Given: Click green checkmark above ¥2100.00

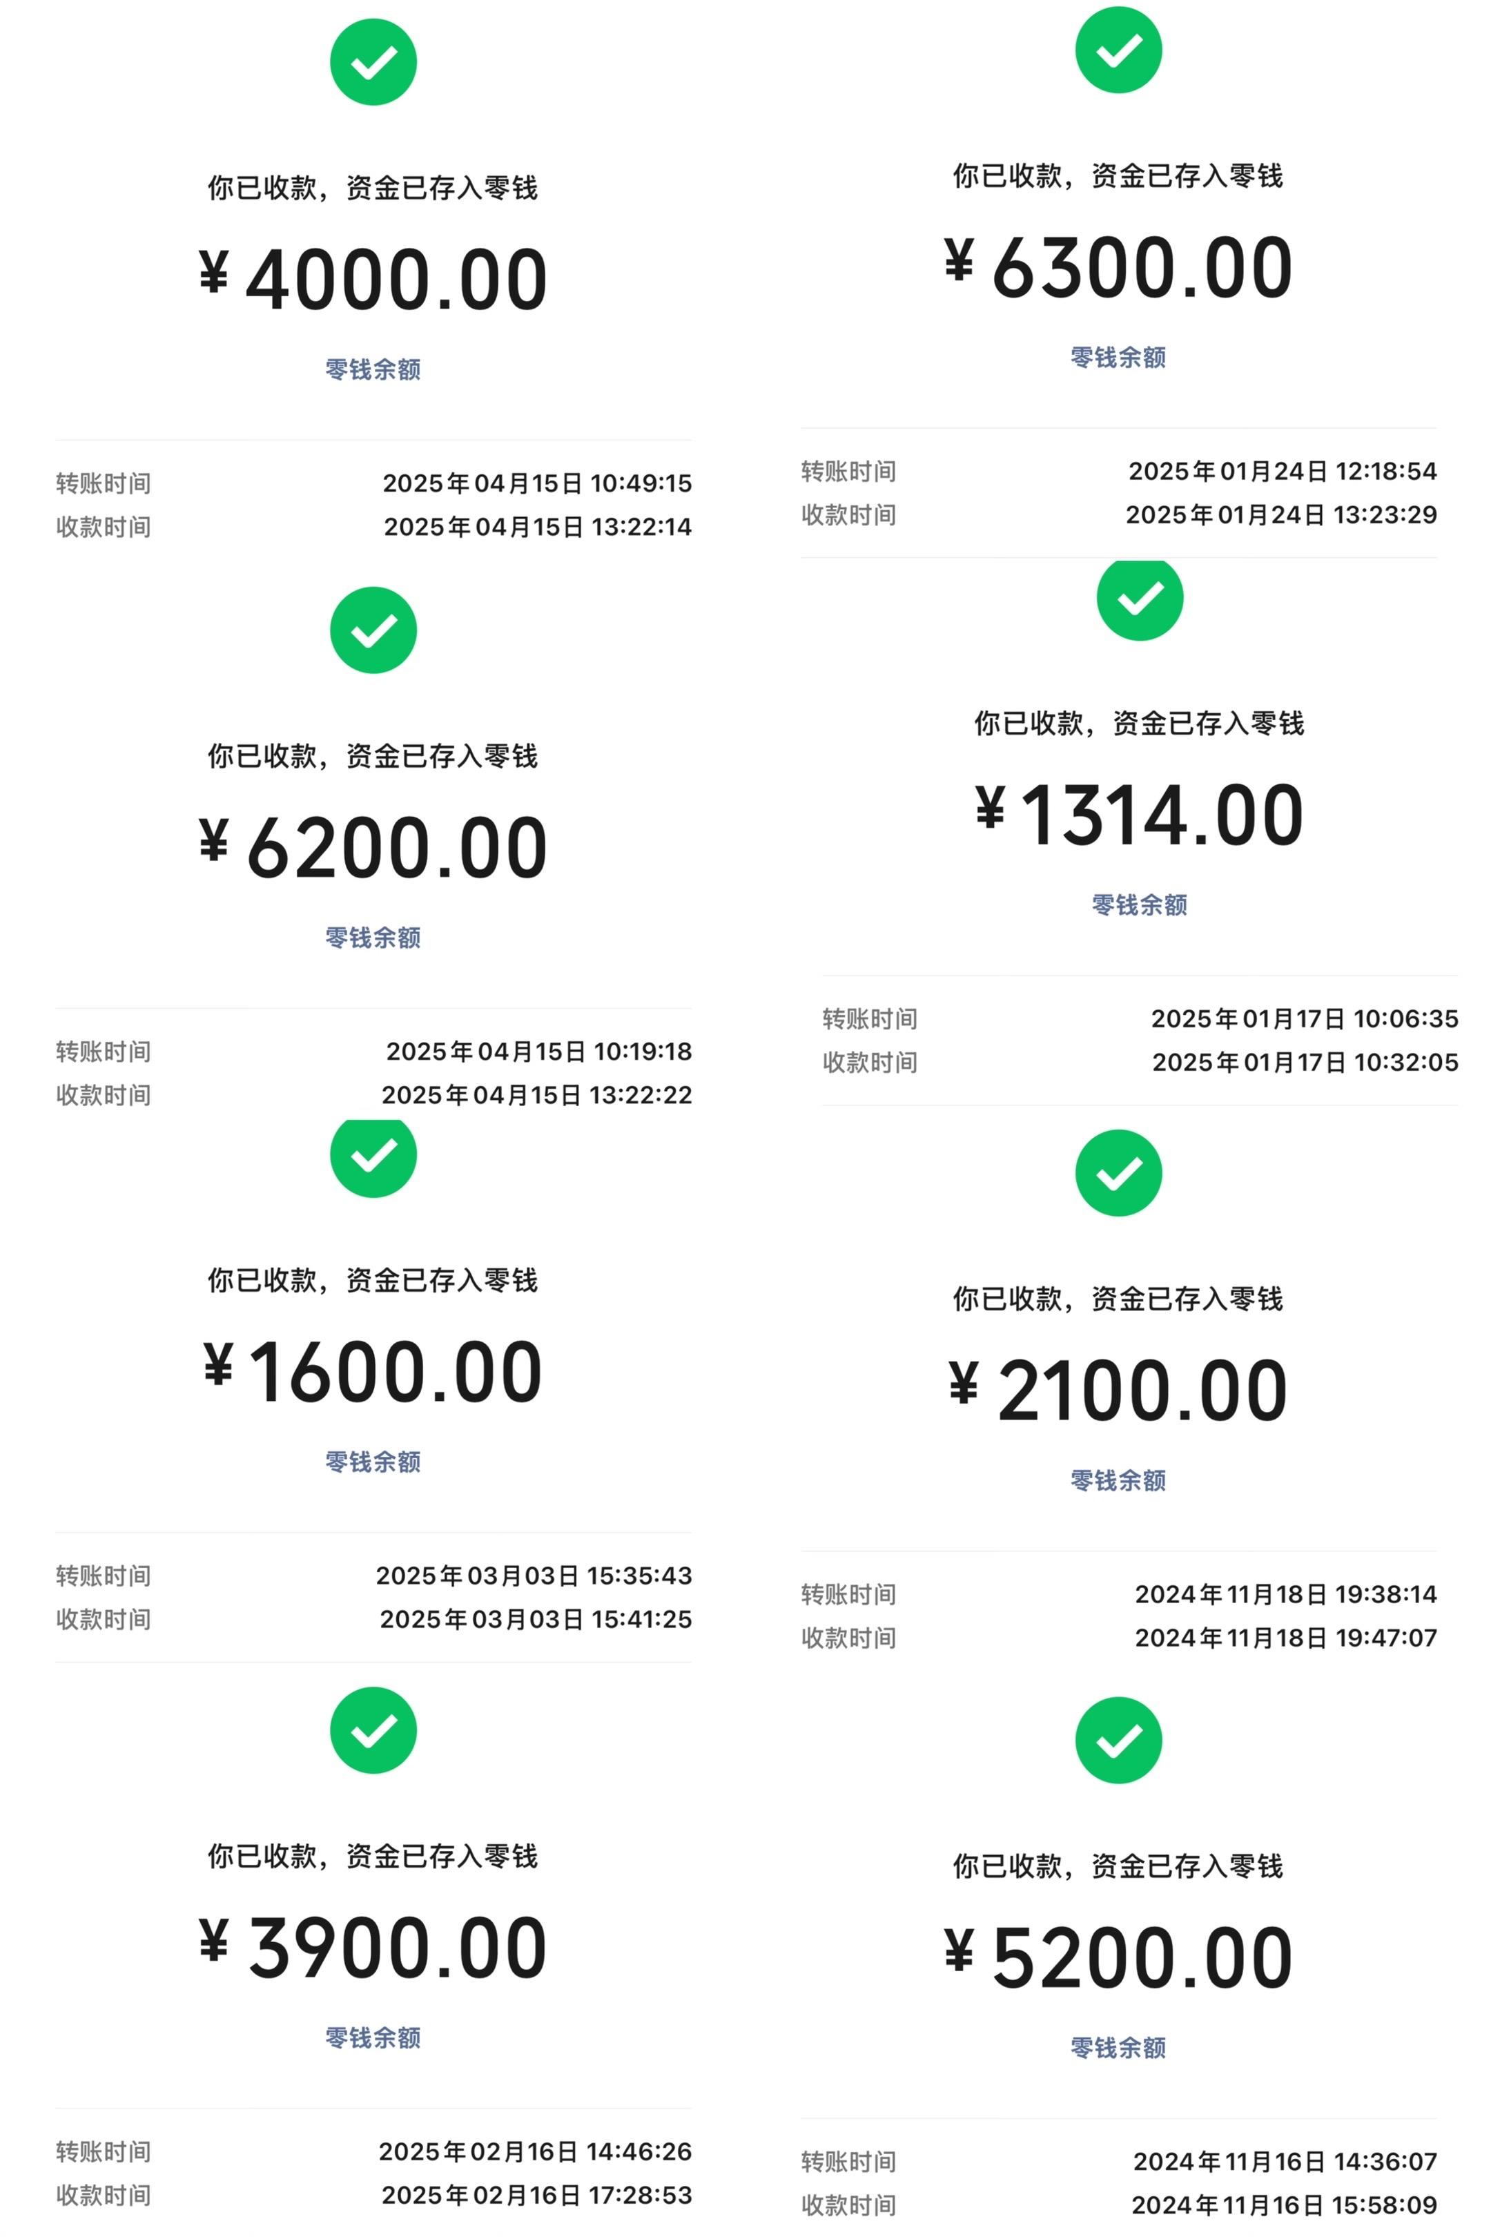Looking at the screenshot, I should tap(1118, 1173).
